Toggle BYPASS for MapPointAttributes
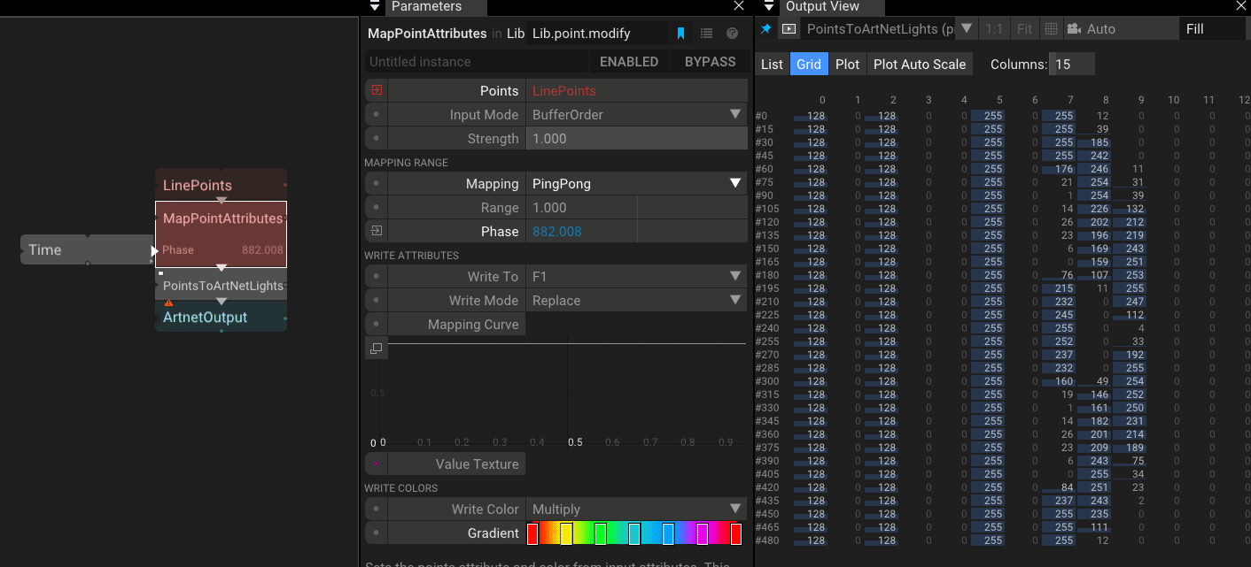 pos(710,62)
